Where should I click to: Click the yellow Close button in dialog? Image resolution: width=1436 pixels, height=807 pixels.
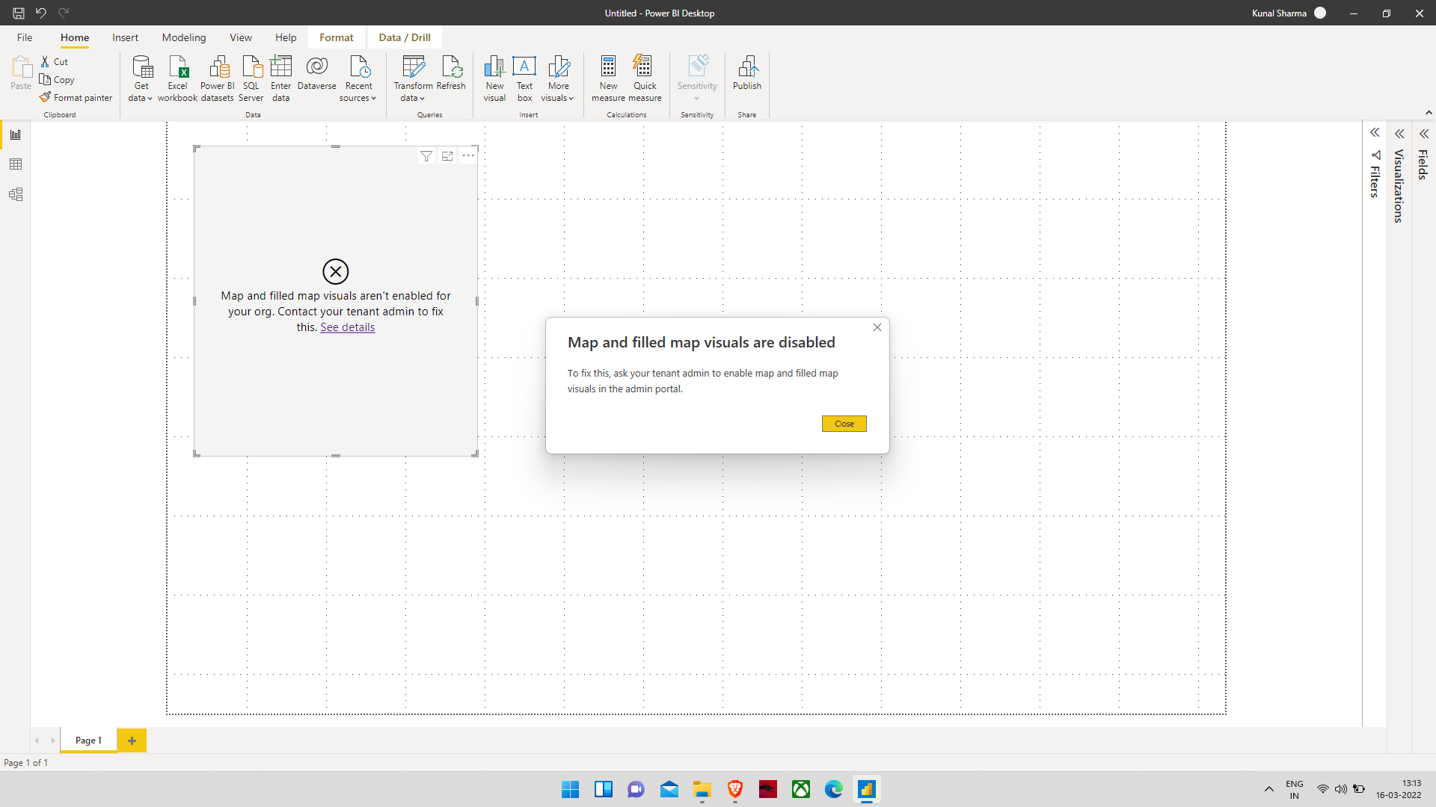[x=844, y=424]
